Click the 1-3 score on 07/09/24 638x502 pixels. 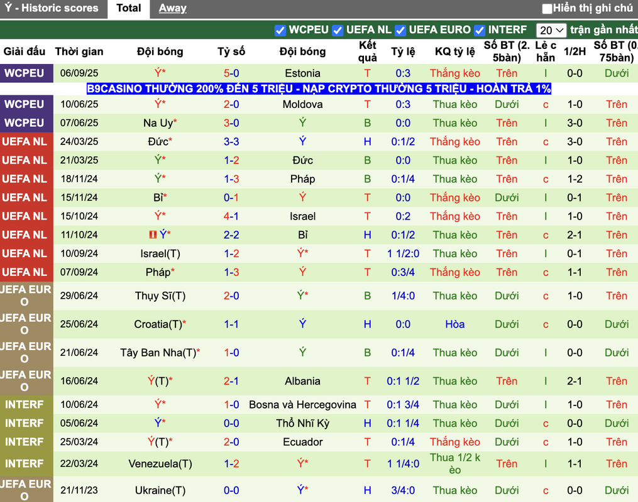coord(231,272)
